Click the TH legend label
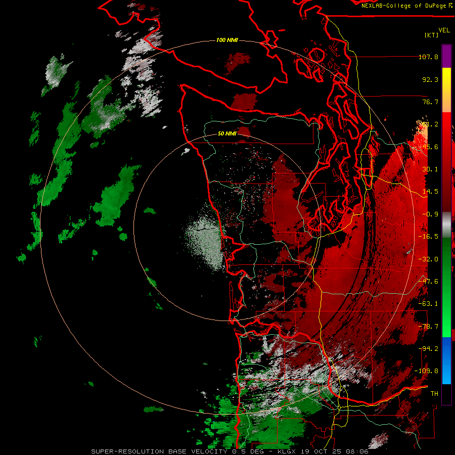 [x=434, y=394]
